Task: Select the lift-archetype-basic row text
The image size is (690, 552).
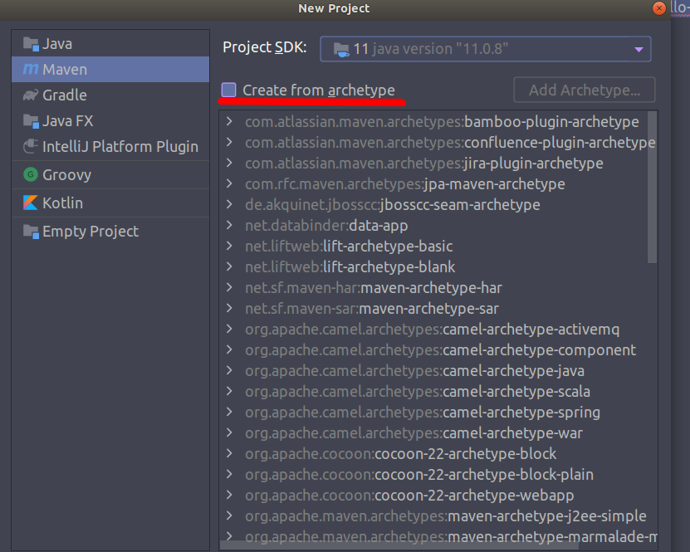Action: [349, 246]
